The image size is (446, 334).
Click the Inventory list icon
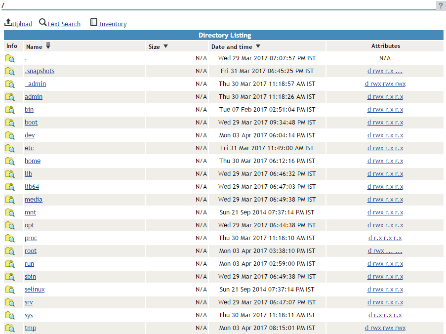coord(93,22)
